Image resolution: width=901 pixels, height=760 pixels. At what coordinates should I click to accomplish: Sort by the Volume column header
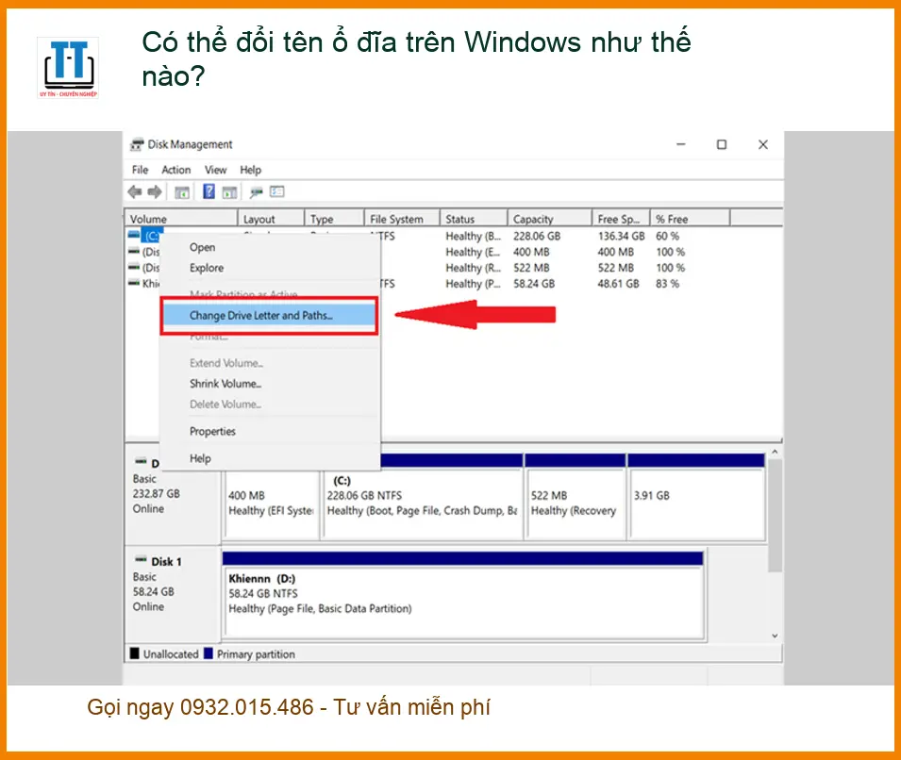point(181,219)
